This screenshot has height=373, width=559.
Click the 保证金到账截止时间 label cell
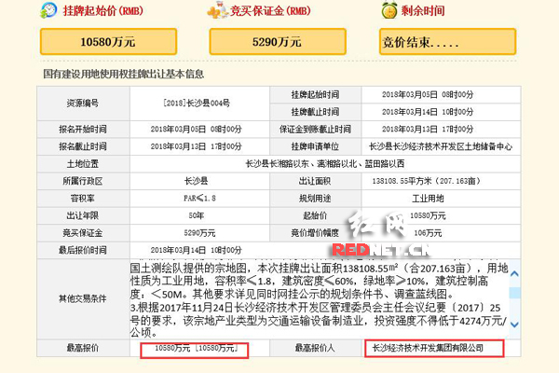click(316, 130)
